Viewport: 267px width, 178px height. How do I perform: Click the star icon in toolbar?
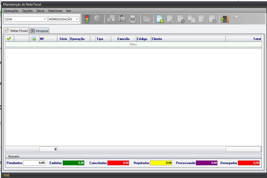236,17
